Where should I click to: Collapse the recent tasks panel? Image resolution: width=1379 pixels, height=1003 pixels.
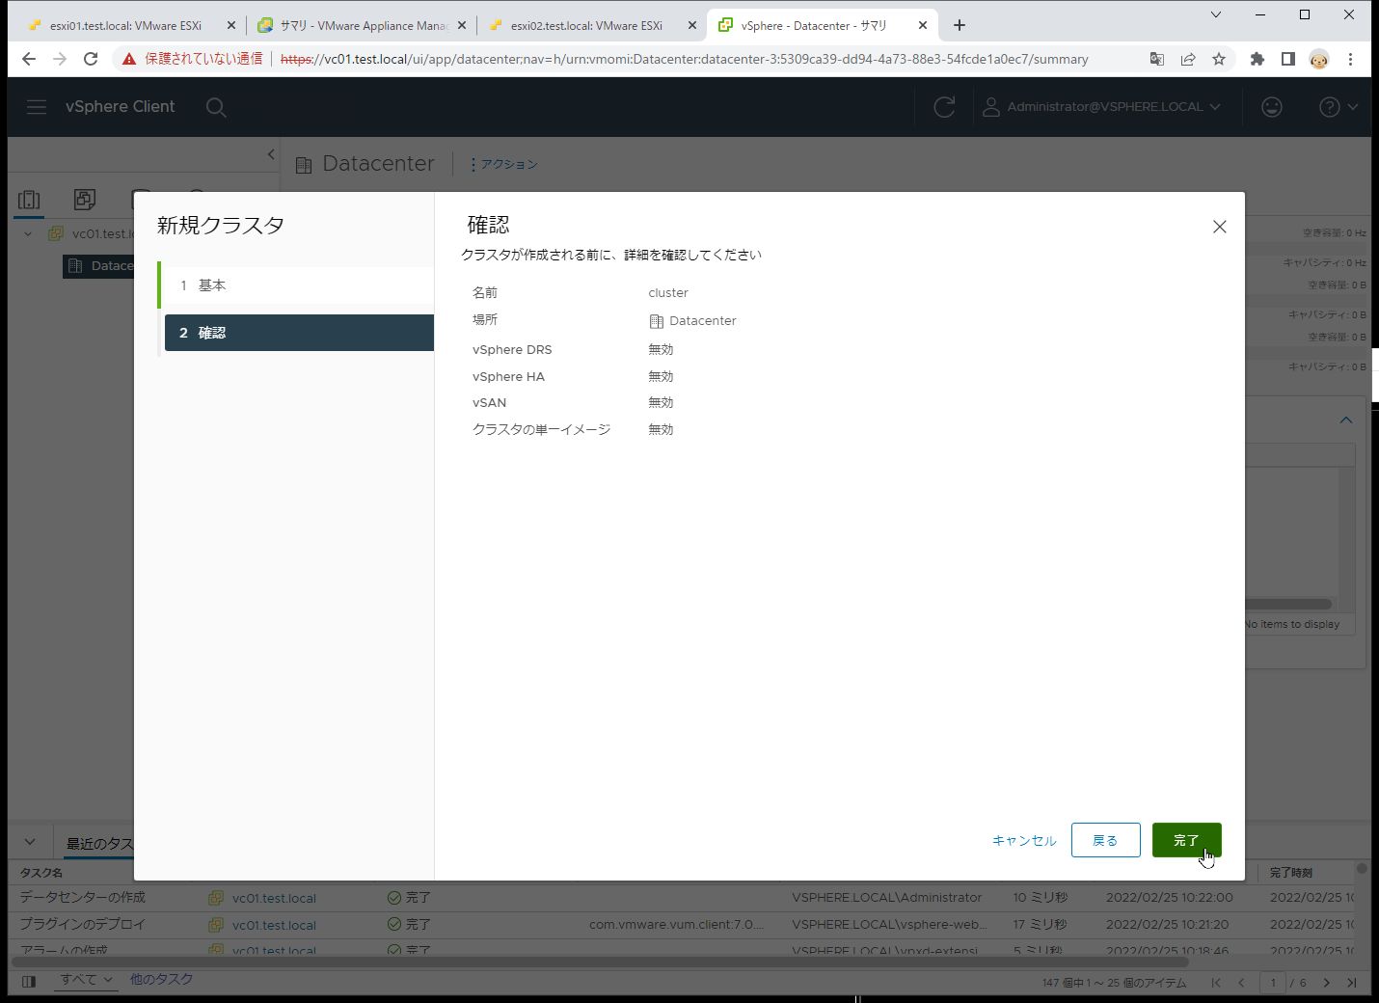[x=30, y=842]
